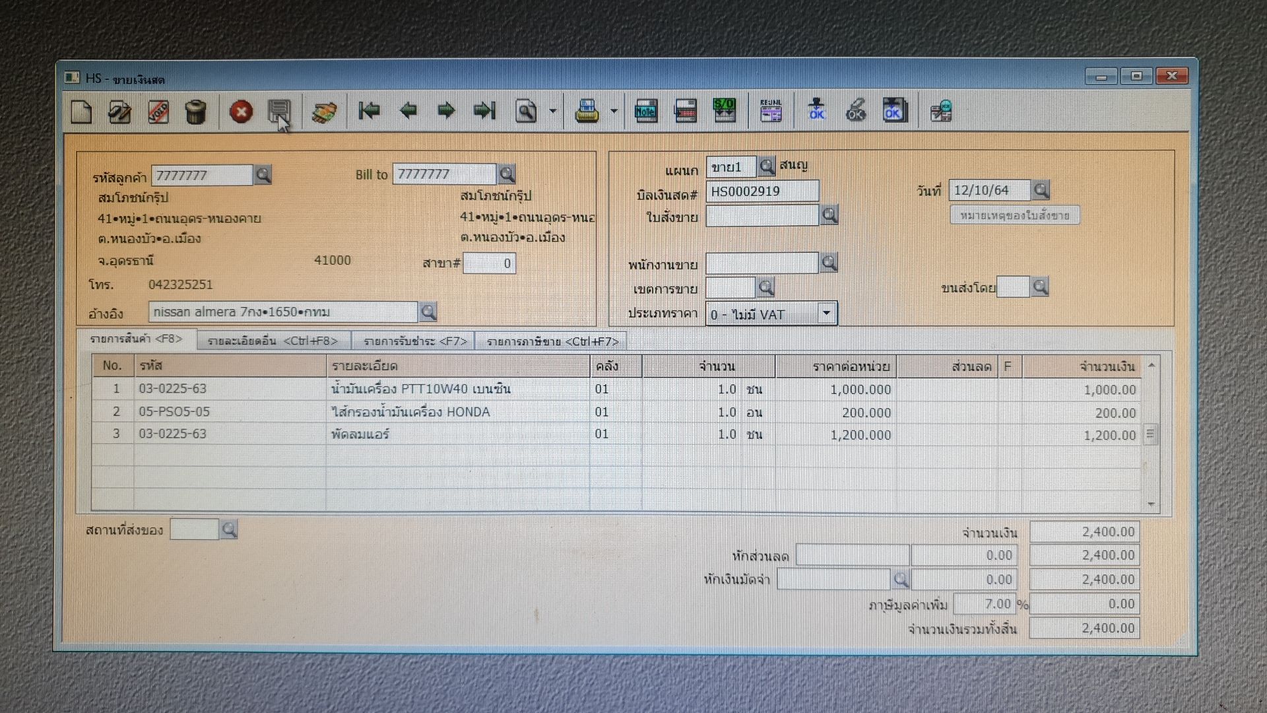Click item code cell 05-PSO5-05

coord(230,411)
